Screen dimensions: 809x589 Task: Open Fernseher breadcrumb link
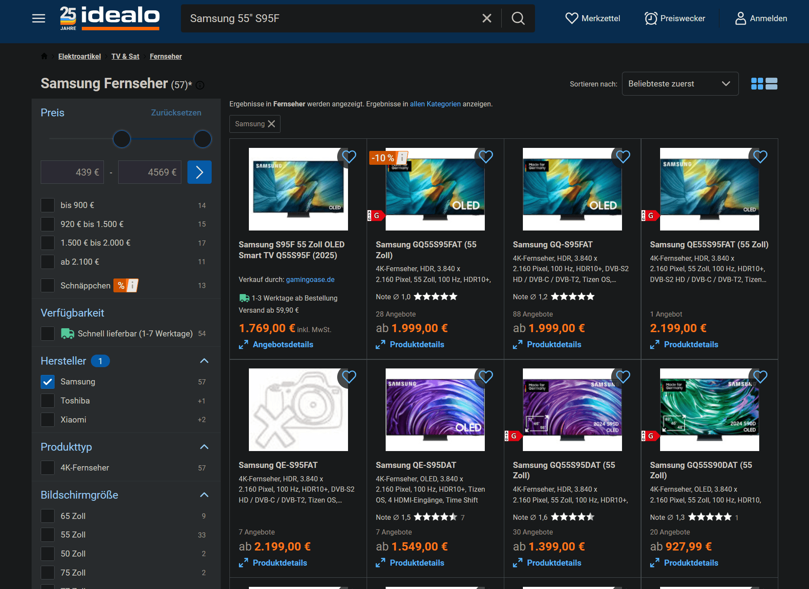tap(166, 56)
